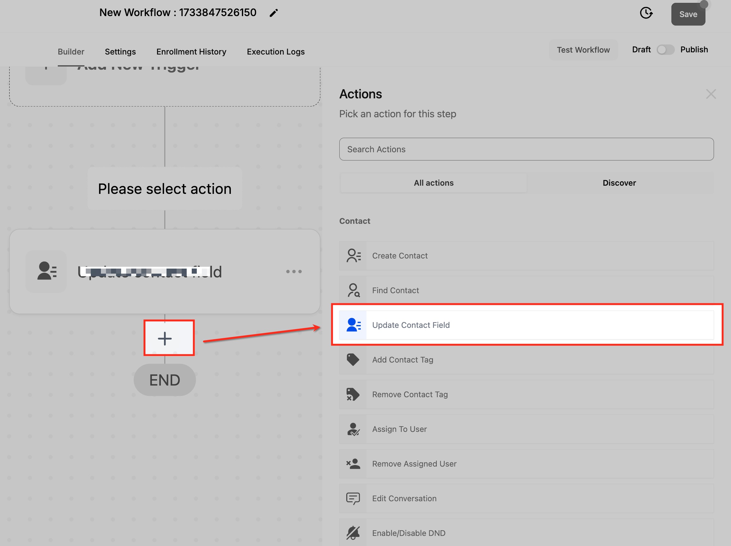
Task: Click the Edit Conversation speech bubble icon
Action: click(x=353, y=498)
